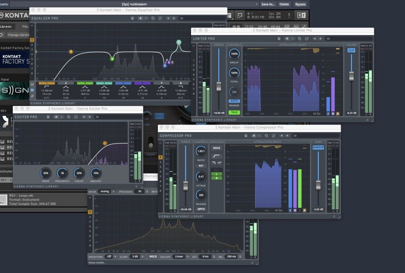Open the 3 dB slope dropdown
The width and height of the screenshot is (405, 273).
(x=138, y=257)
